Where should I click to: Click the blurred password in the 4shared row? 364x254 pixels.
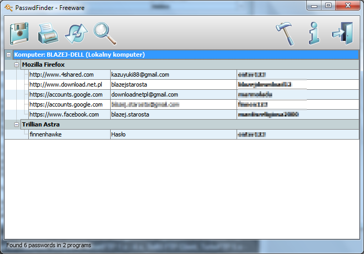(x=252, y=75)
